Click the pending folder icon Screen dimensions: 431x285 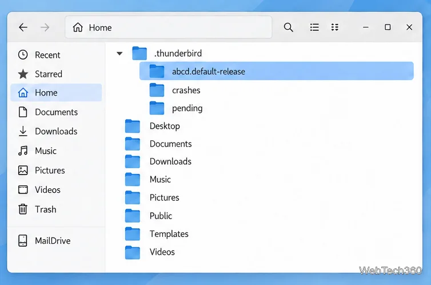157,108
